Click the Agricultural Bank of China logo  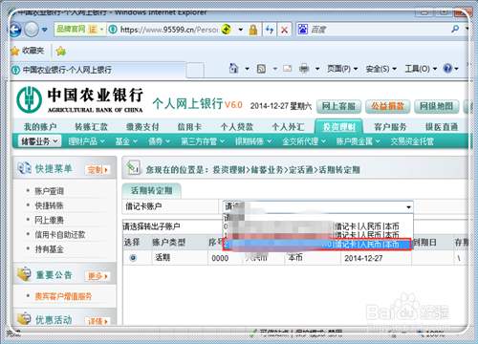79,100
